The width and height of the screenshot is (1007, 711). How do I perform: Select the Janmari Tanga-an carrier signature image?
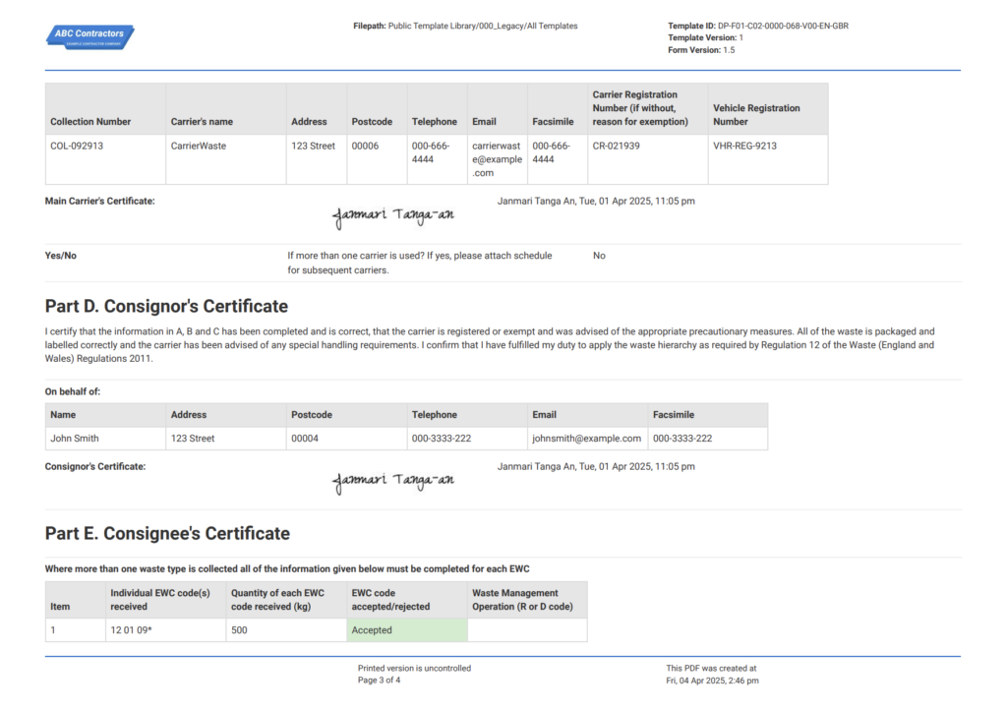pyautogui.click(x=392, y=216)
